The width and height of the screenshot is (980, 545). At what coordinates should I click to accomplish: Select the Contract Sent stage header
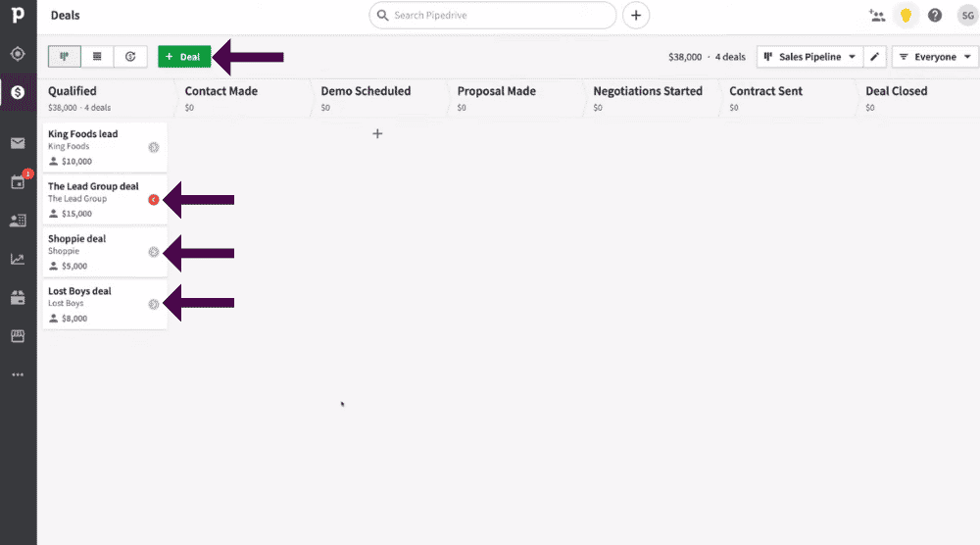765,90
